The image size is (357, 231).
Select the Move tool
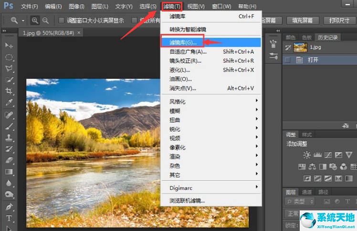click(x=9, y=45)
